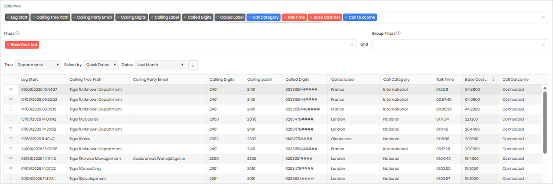Click the scrollbar up arrow

click(545, 88)
